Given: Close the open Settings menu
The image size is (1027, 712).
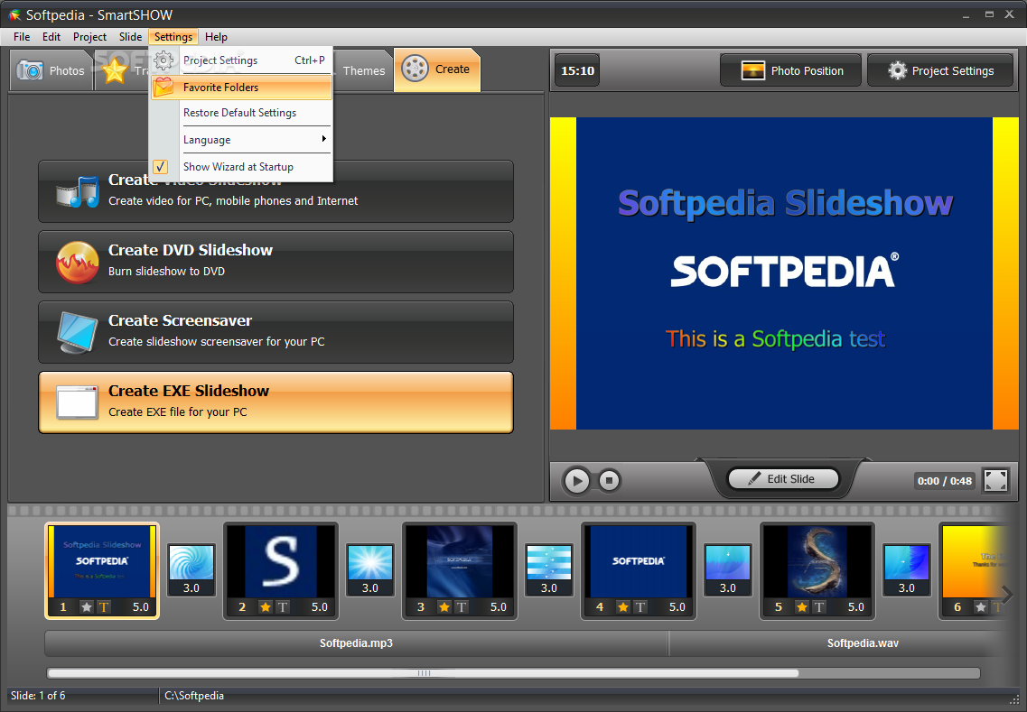Looking at the screenshot, I should [173, 37].
